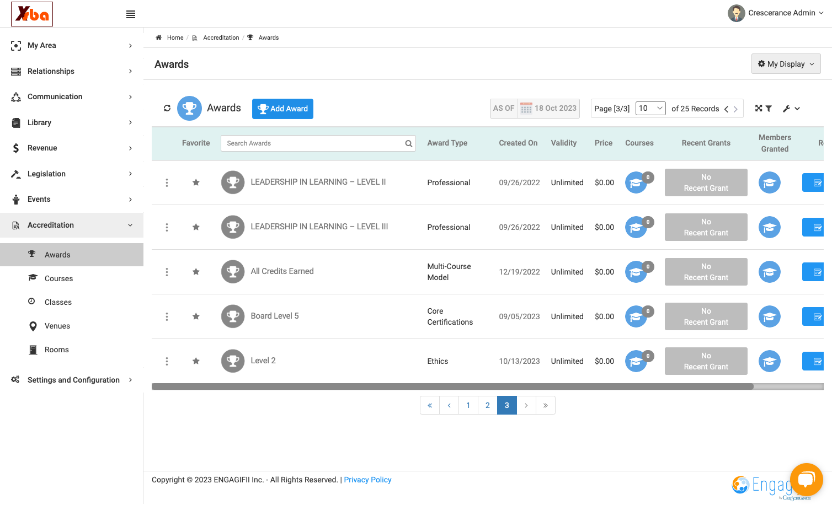The height and width of the screenshot is (505, 832).
Task: Jump to first page of results
Action: click(x=430, y=405)
